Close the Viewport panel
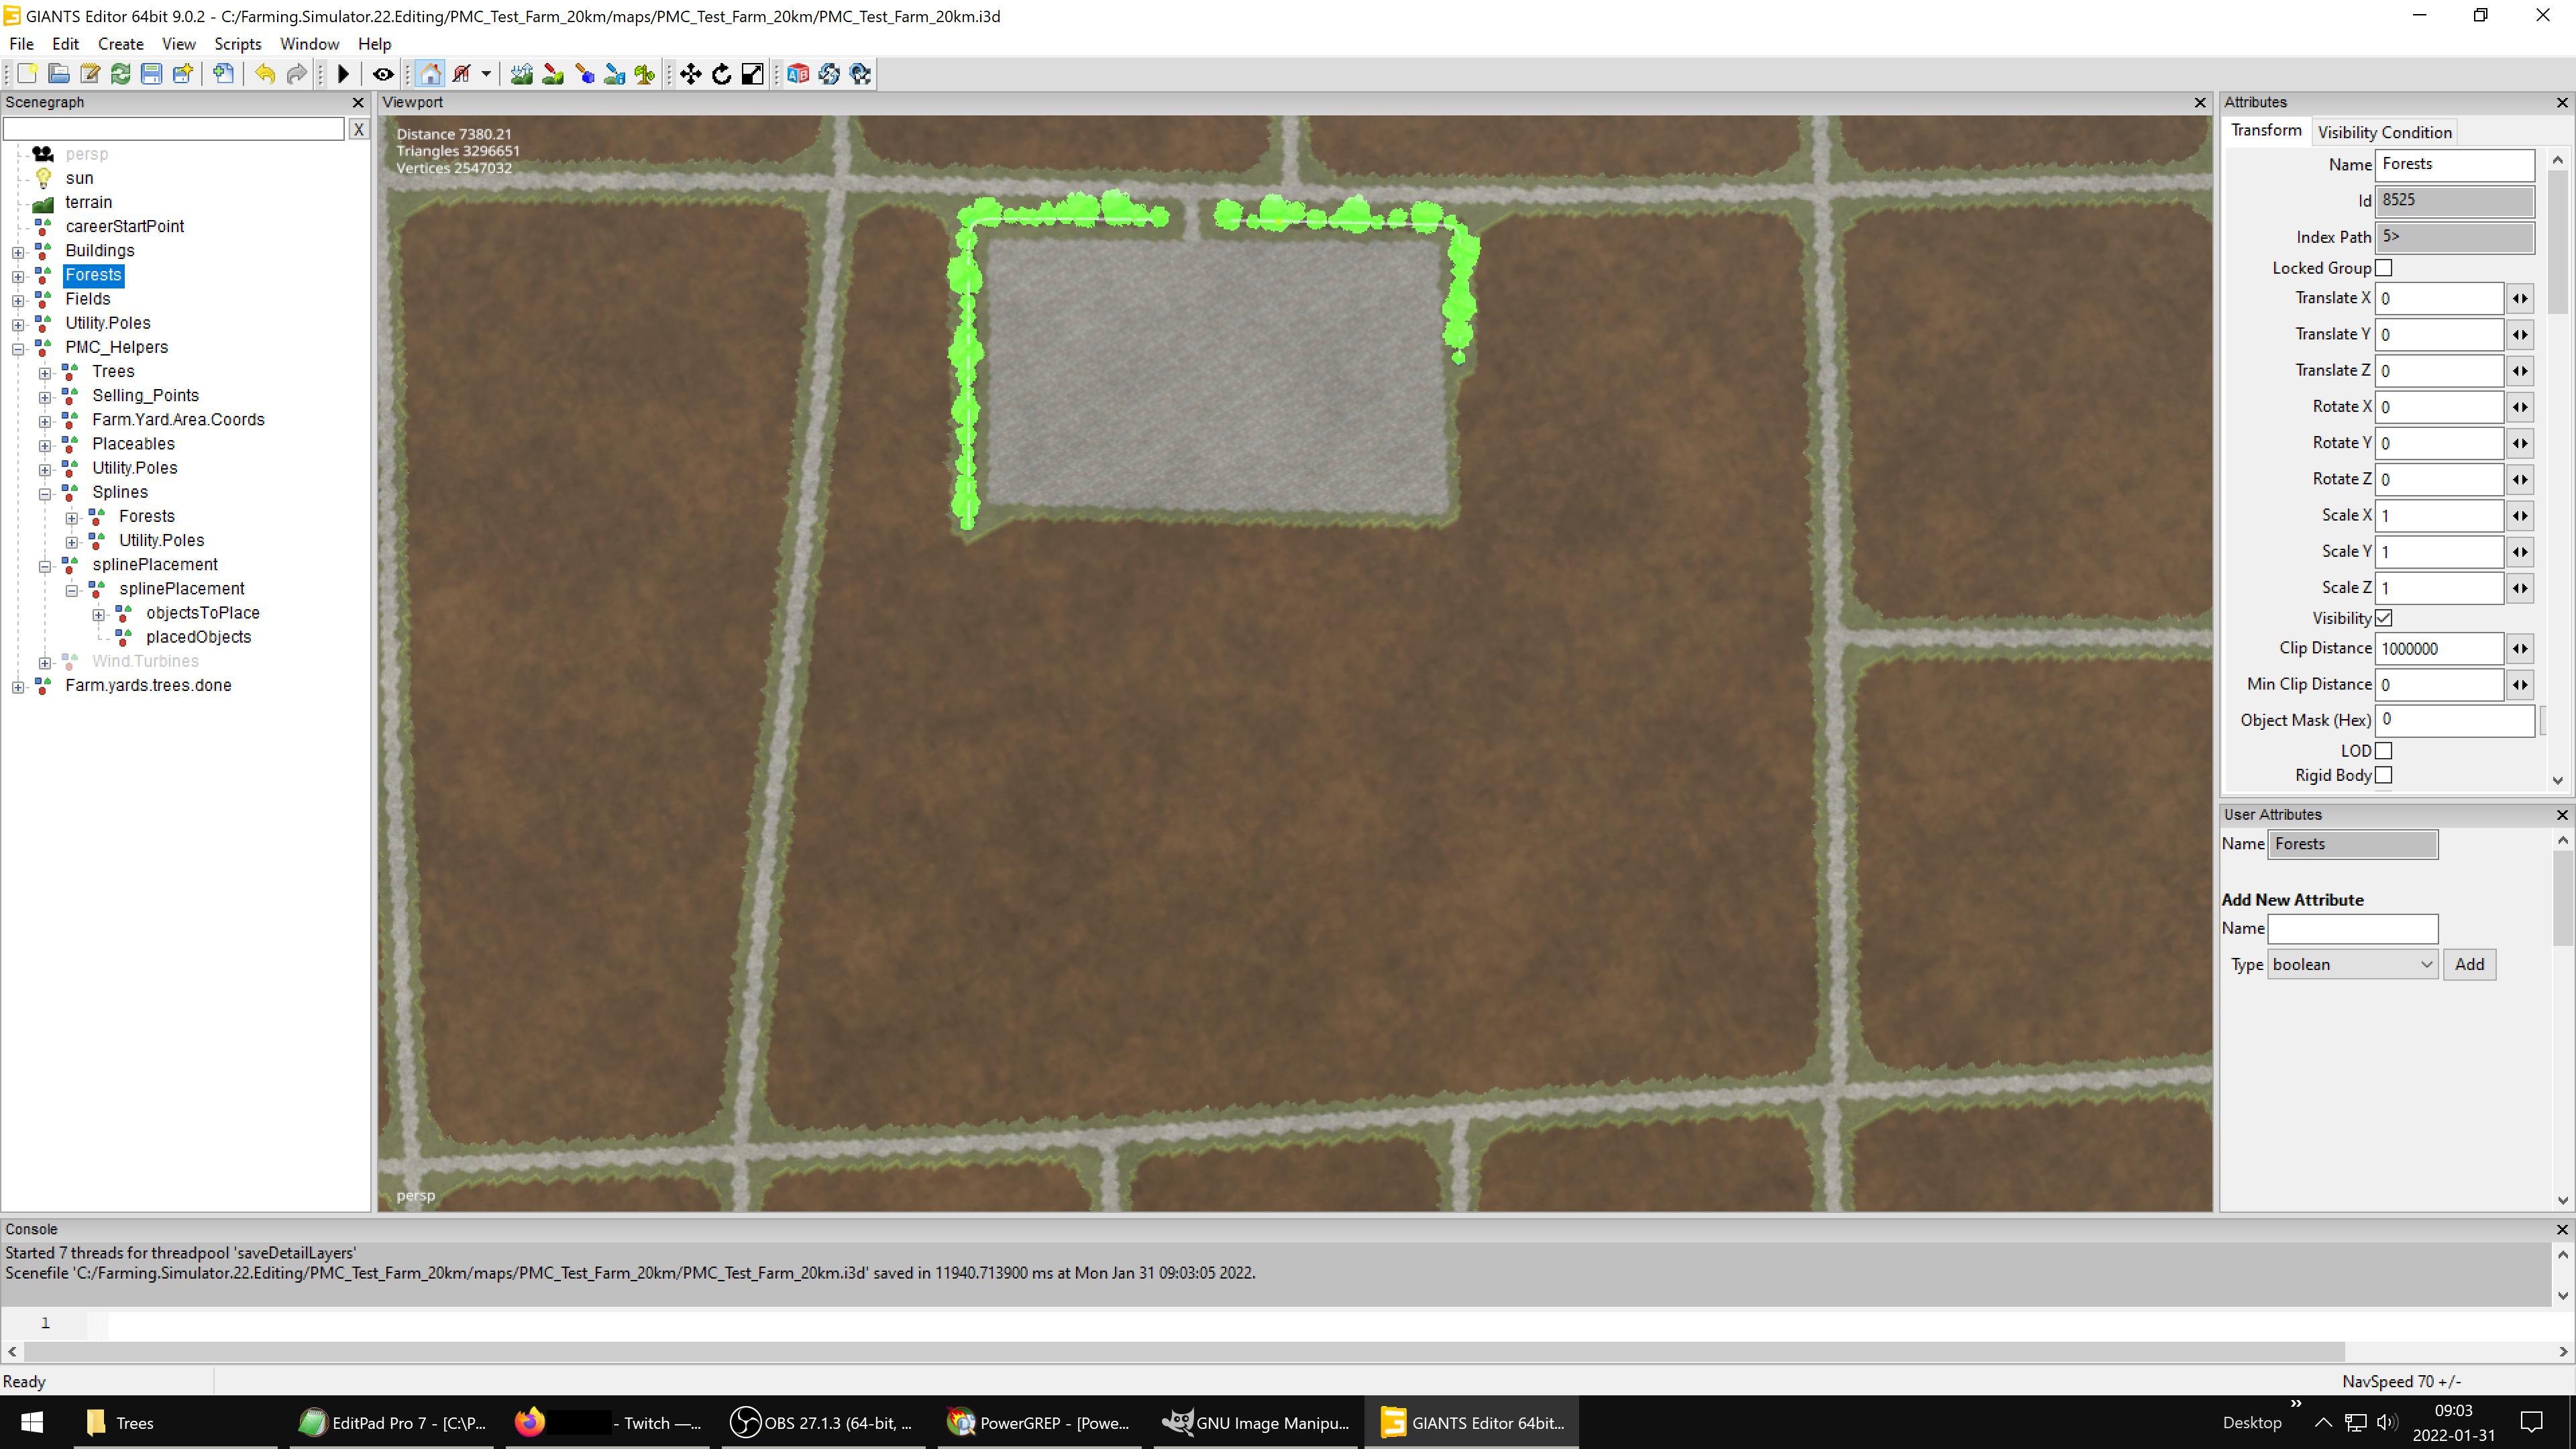2576x1449 pixels. coord(2200,103)
